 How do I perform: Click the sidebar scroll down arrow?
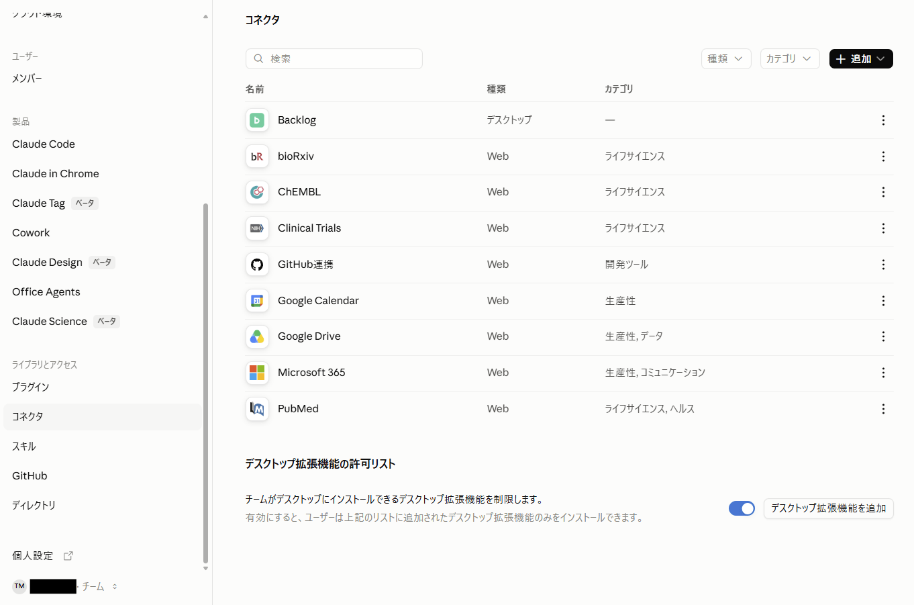point(205,569)
